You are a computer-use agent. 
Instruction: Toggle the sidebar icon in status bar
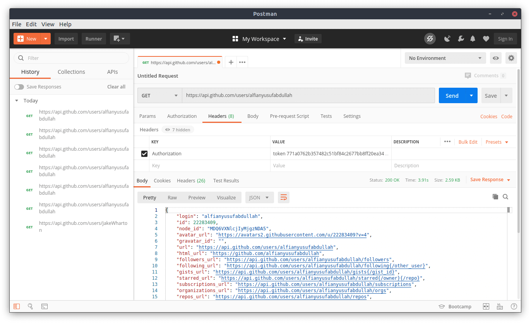pos(17,306)
